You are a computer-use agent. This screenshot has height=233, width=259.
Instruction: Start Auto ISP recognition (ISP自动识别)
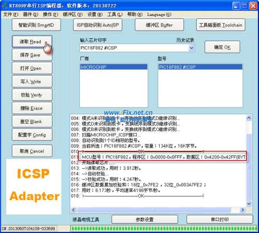pyautogui.click(x=98, y=25)
